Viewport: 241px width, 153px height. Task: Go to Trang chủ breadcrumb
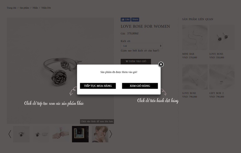(x=11, y=8)
